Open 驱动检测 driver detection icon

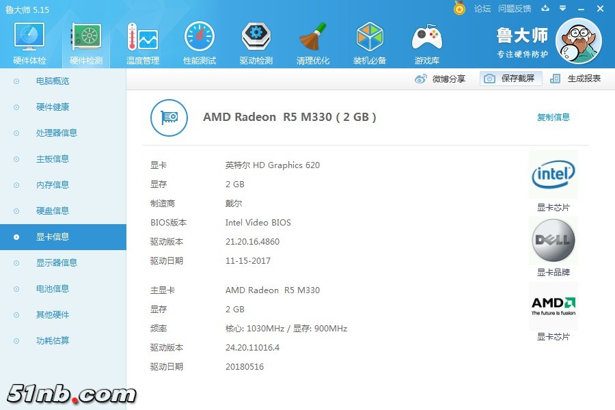(256, 44)
